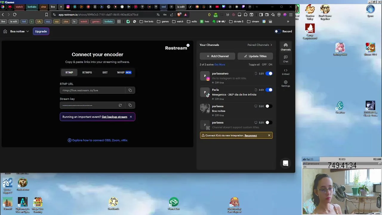Click the Infinity Nikki desktop icon
Image resolution: width=382 pixels, height=215 pixels.
pyautogui.click(x=340, y=49)
